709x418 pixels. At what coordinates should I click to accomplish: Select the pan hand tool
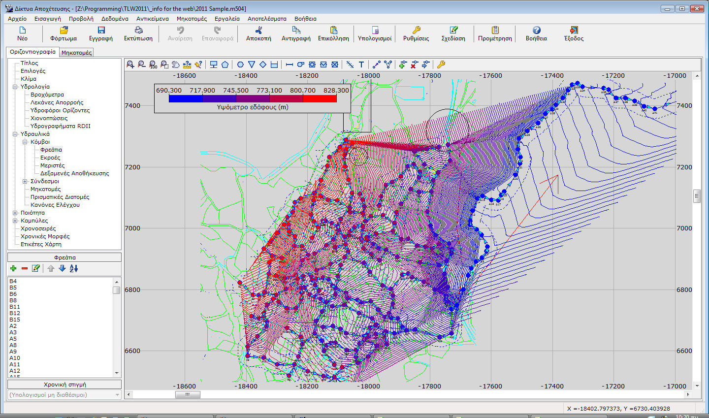tap(176, 64)
